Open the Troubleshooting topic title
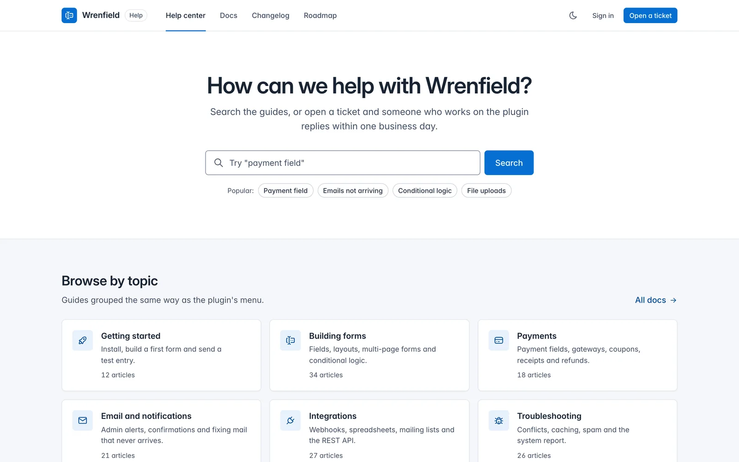Screen dimensions: 739x462 coord(549,416)
